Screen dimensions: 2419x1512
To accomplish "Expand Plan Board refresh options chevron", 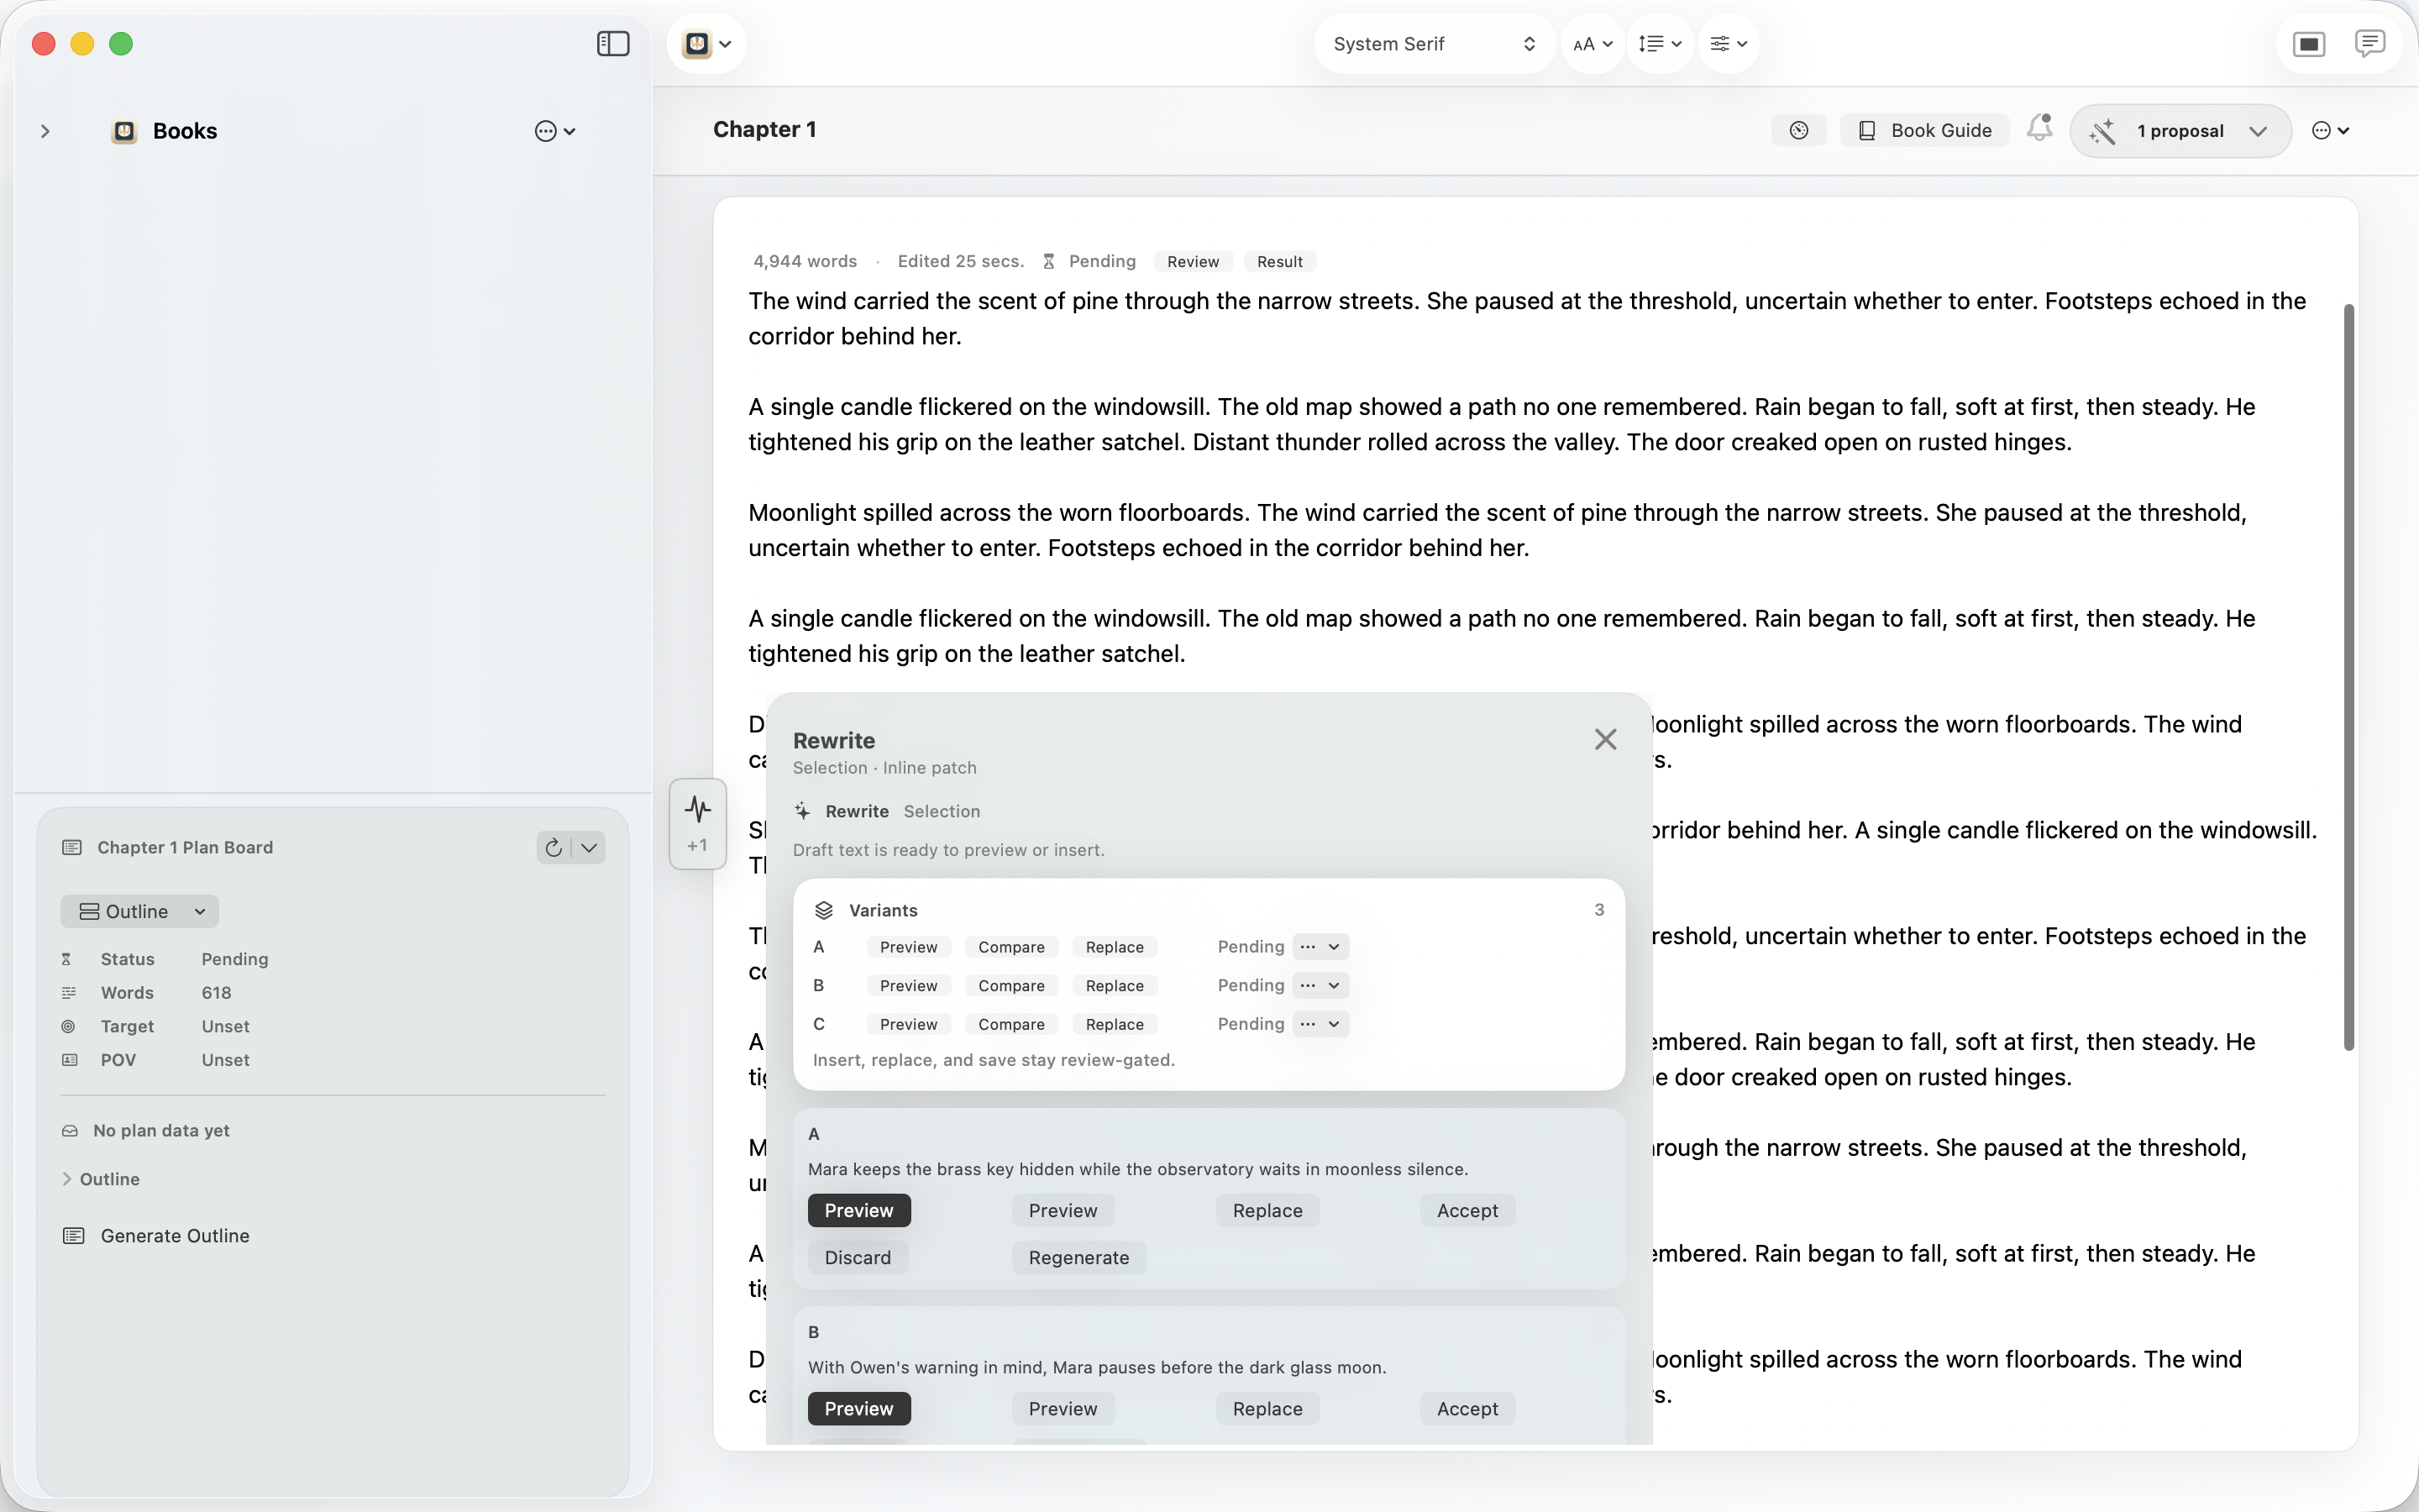I will [589, 847].
